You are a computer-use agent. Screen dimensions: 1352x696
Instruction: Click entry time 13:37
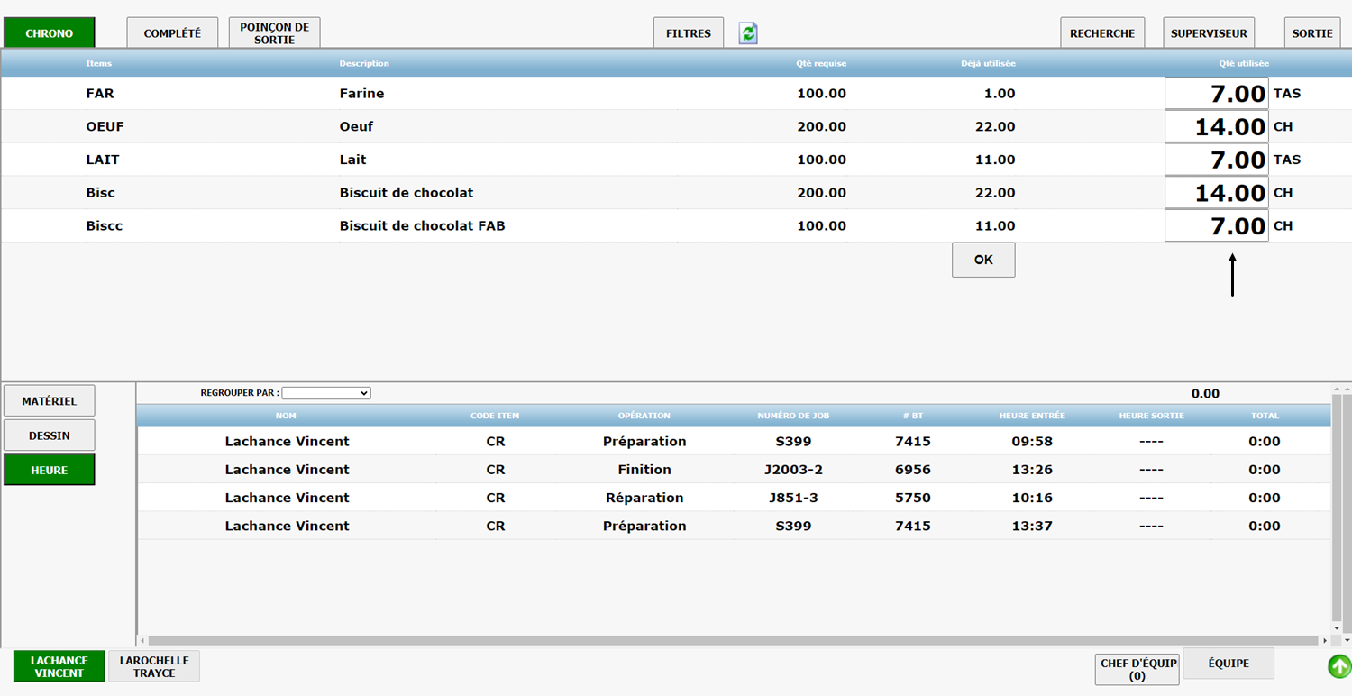click(1032, 526)
